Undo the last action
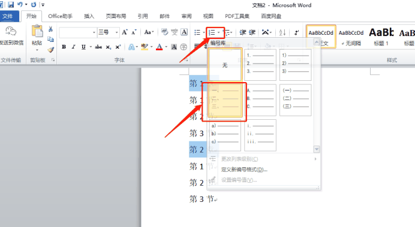415x227 pixels. pos(20,5)
